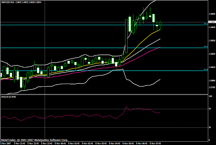Click the 2.0800 price axis label
The image size is (216, 145).
pyautogui.click(x=212, y=81)
